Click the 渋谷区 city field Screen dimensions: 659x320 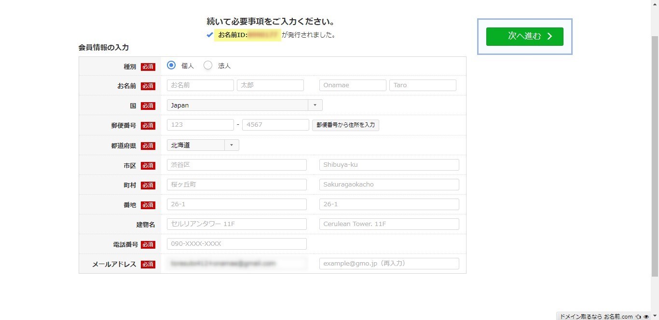coord(237,165)
